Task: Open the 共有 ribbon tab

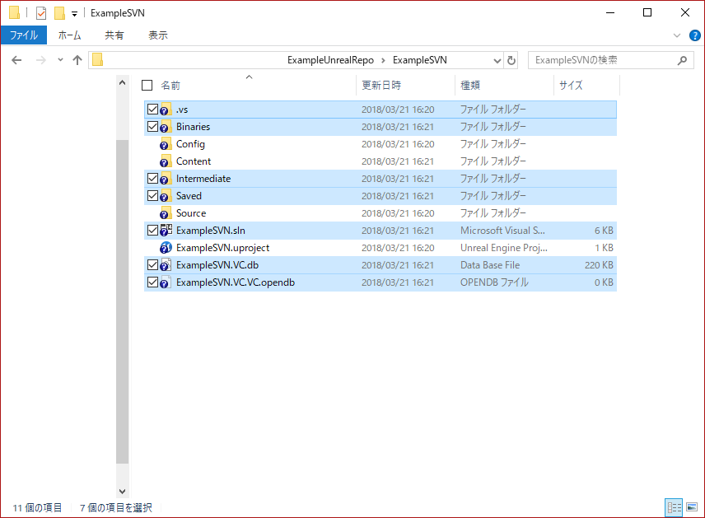Action: (114, 35)
